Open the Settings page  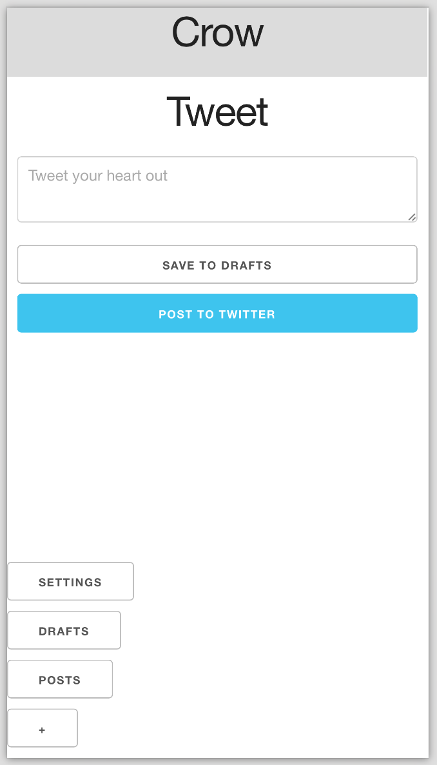point(70,581)
